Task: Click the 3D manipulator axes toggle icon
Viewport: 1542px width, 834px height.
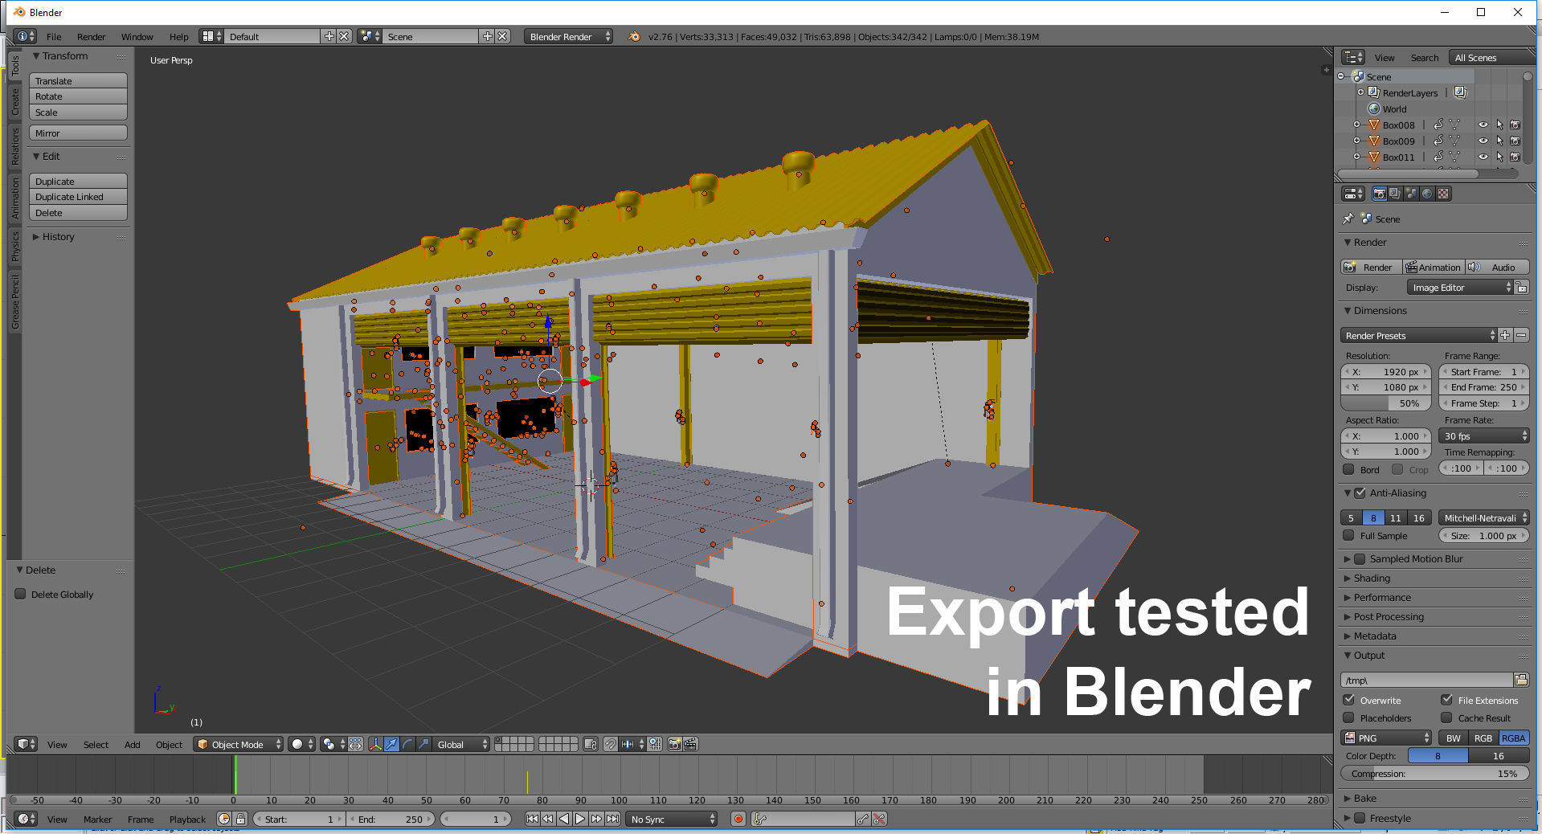Action: tap(375, 744)
